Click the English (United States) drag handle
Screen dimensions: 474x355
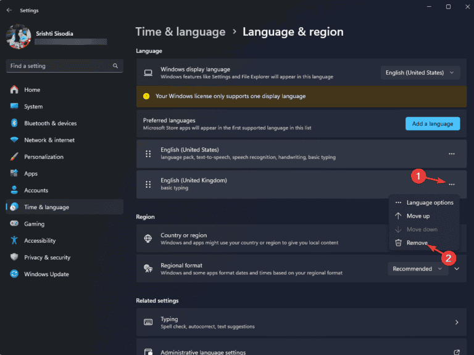point(148,154)
